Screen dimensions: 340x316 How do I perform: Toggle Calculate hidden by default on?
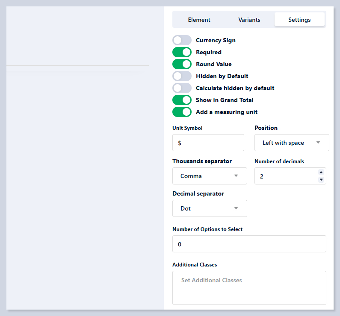click(x=182, y=88)
